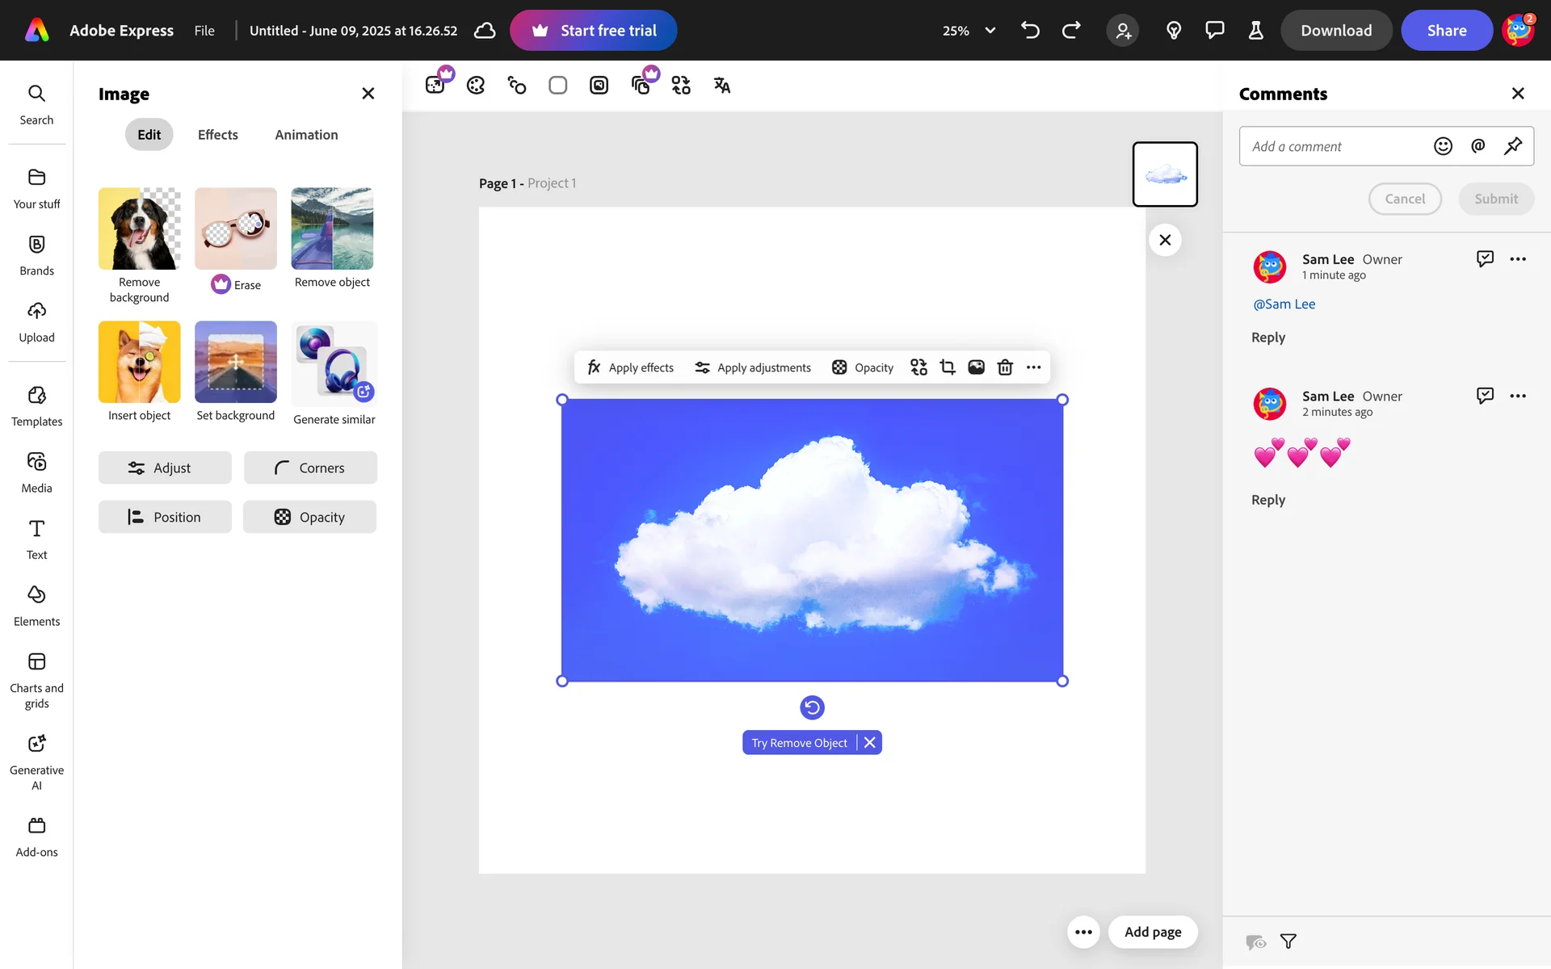This screenshot has width=1551, height=969.
Task: Open the color theme palette icon
Action: (476, 86)
